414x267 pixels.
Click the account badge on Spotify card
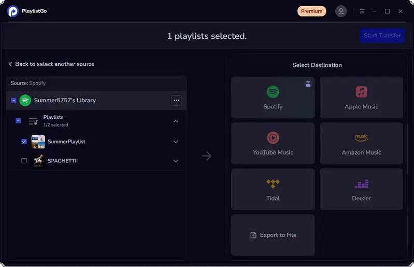click(308, 84)
